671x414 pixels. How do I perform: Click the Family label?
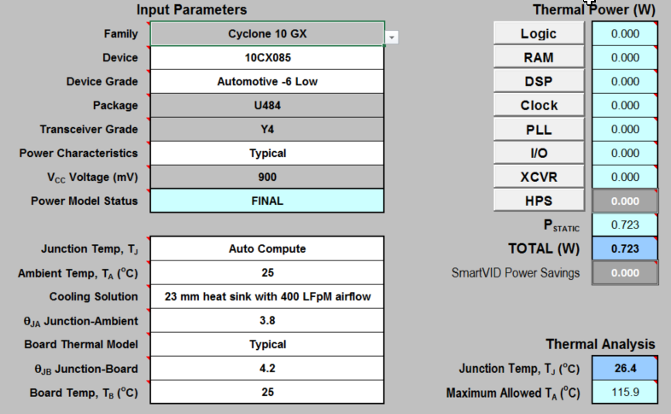pos(120,34)
